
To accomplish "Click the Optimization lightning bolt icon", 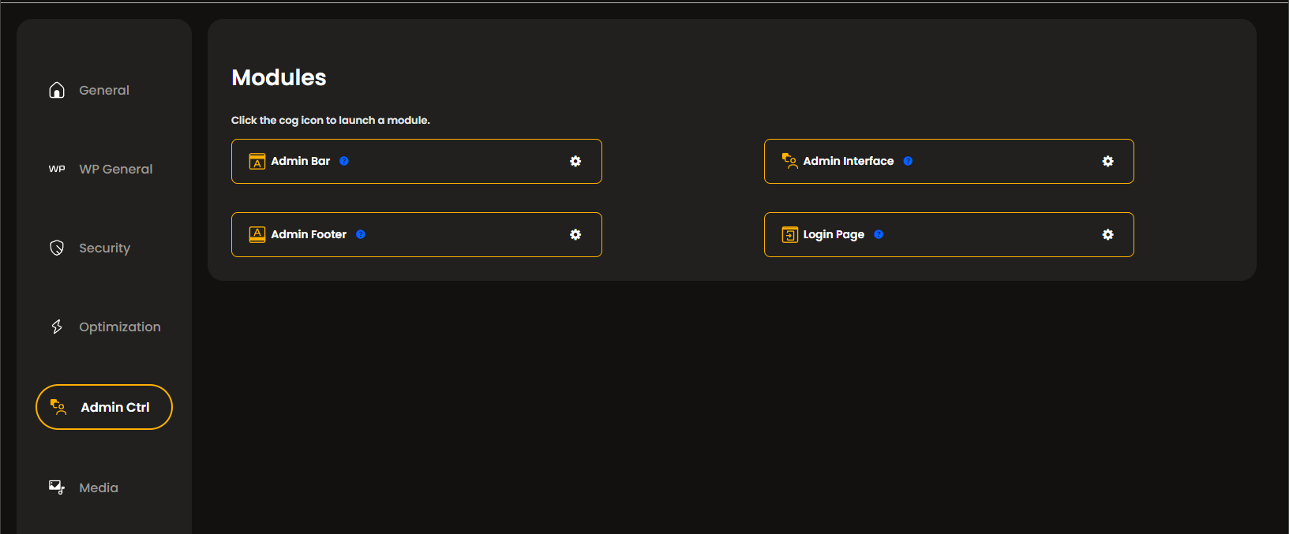I will pyautogui.click(x=57, y=327).
